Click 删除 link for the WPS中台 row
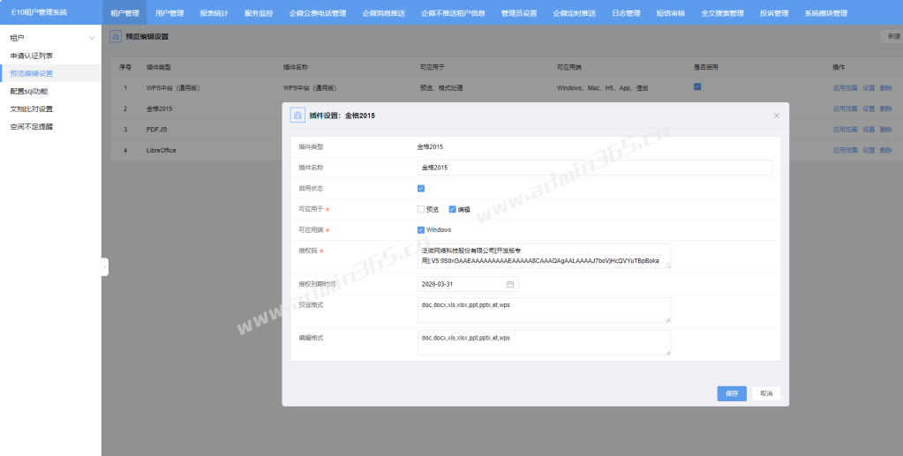Screen dimensions: 903x456 (x=885, y=88)
